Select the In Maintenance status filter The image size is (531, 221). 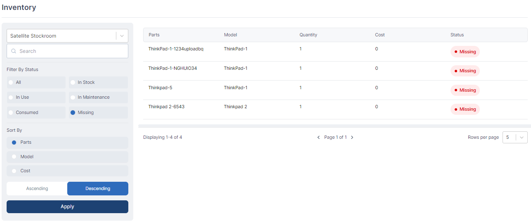click(x=98, y=97)
